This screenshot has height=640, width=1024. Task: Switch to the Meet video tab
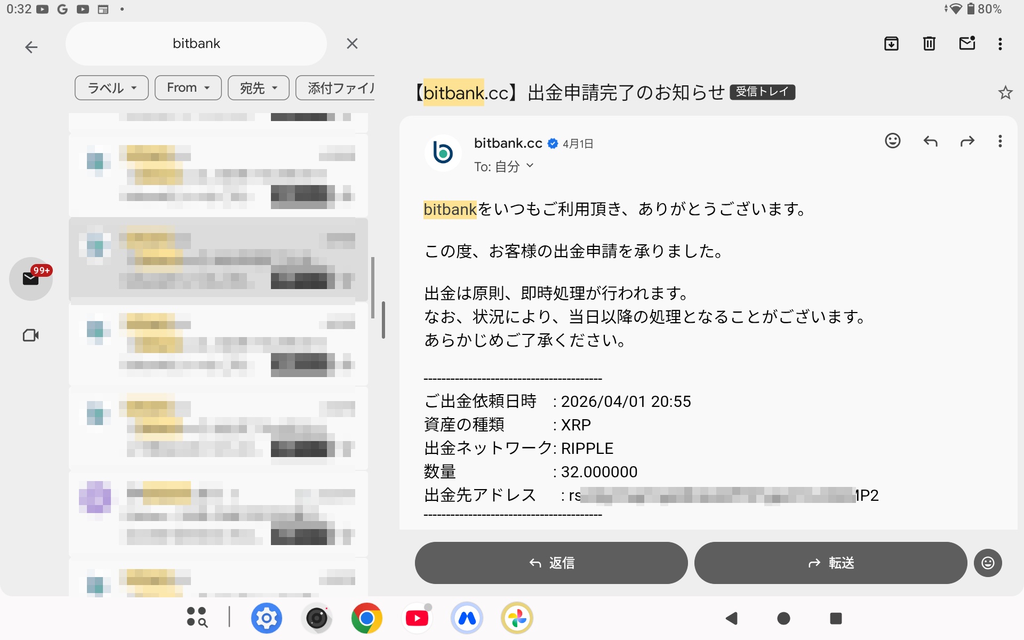coord(31,335)
